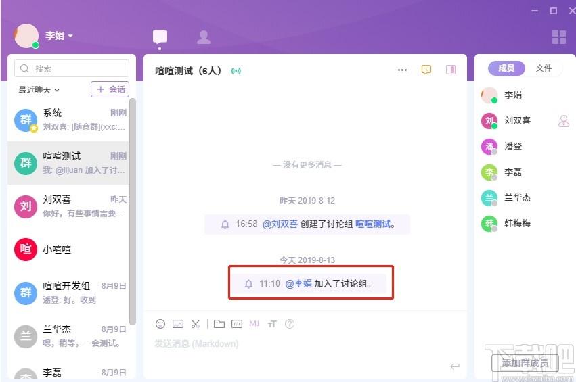576x382 pixels.
Task: Expand the 最近聊天 filter dropdown
Action: click(39, 89)
